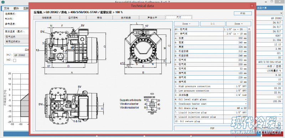Click the snowflake application icon in title bar

[x=3, y=2]
